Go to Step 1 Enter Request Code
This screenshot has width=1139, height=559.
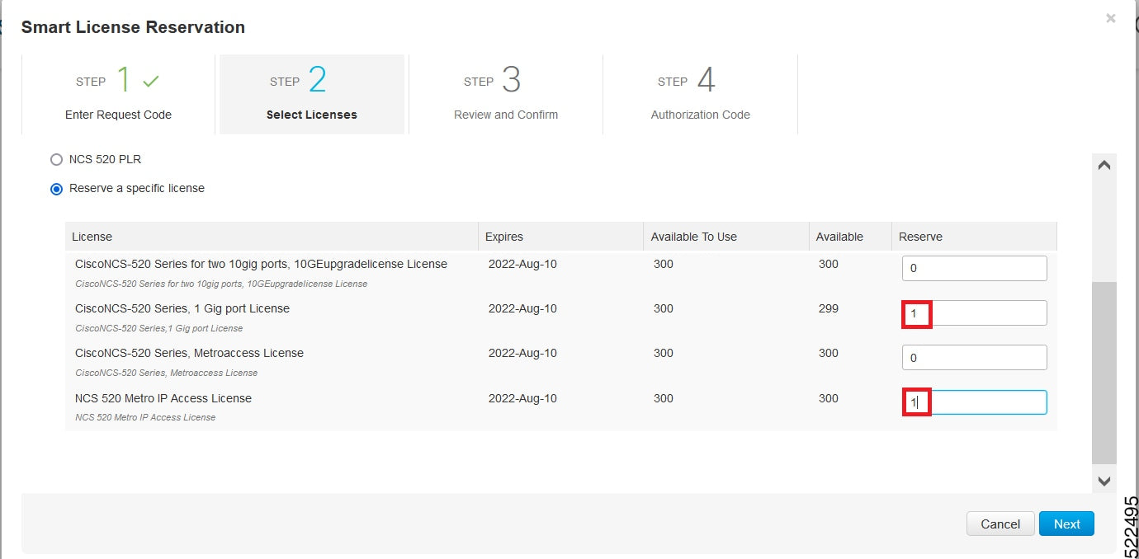118,95
